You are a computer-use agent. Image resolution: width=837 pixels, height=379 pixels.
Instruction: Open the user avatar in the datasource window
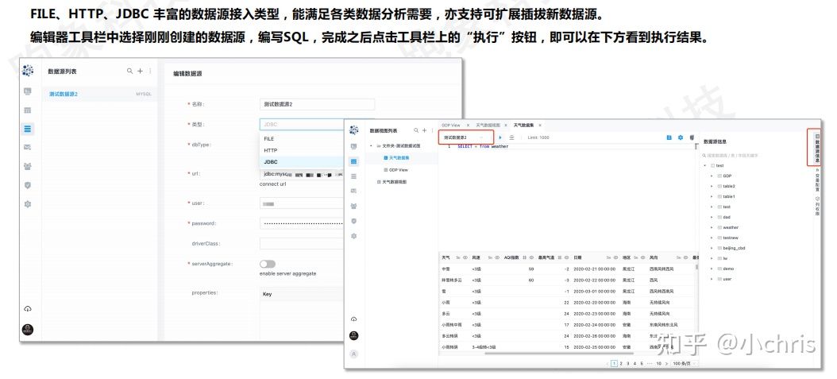click(28, 330)
